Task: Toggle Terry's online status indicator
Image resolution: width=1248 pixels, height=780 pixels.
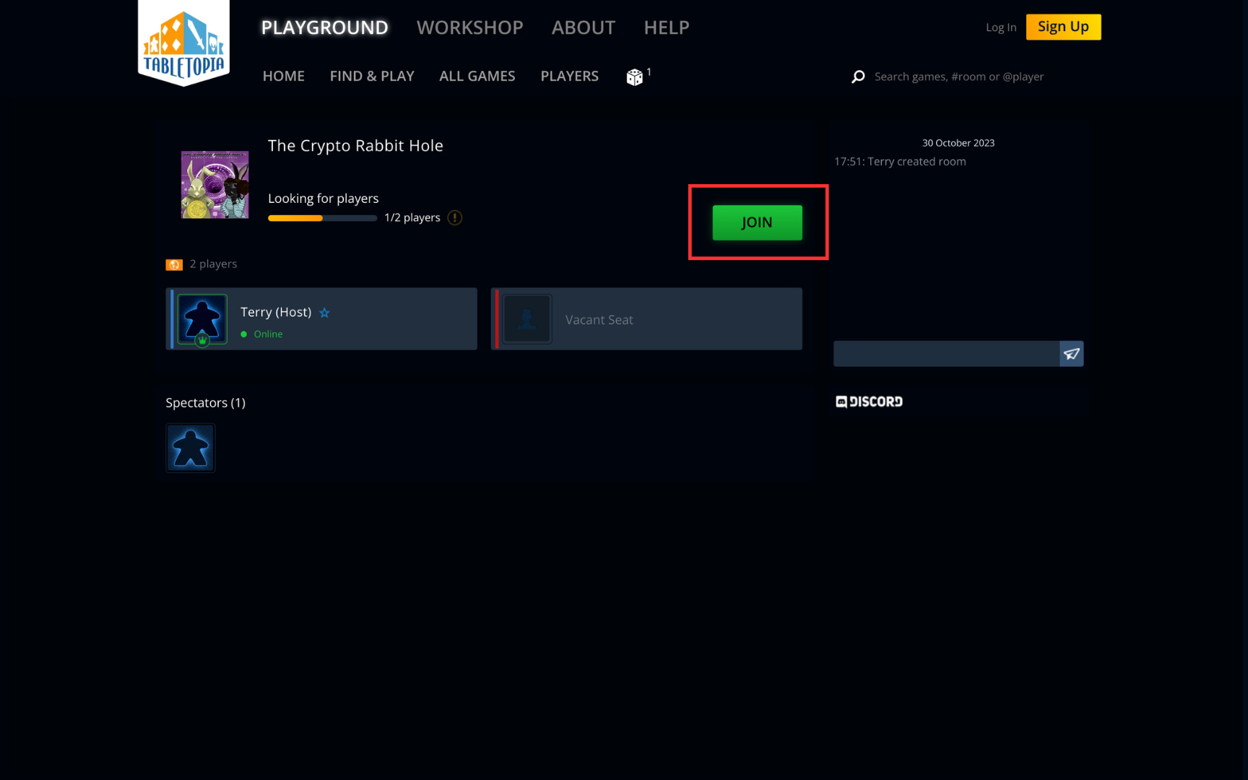Action: coord(244,334)
